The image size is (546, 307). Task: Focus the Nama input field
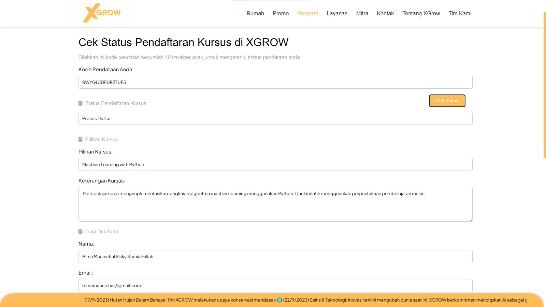pos(275,257)
